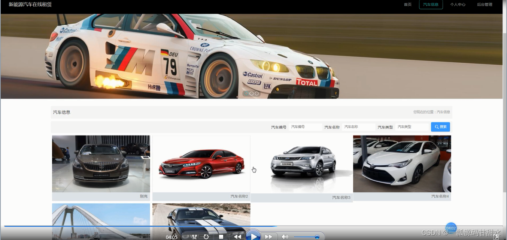Click the fast-forward button
Screen dimensions: 507x240
pyautogui.click(x=268, y=237)
